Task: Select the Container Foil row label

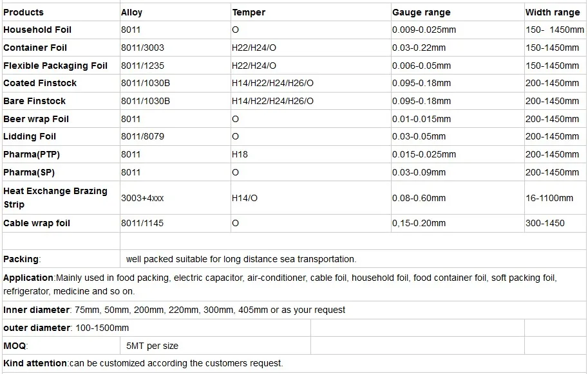Action: [x=35, y=48]
